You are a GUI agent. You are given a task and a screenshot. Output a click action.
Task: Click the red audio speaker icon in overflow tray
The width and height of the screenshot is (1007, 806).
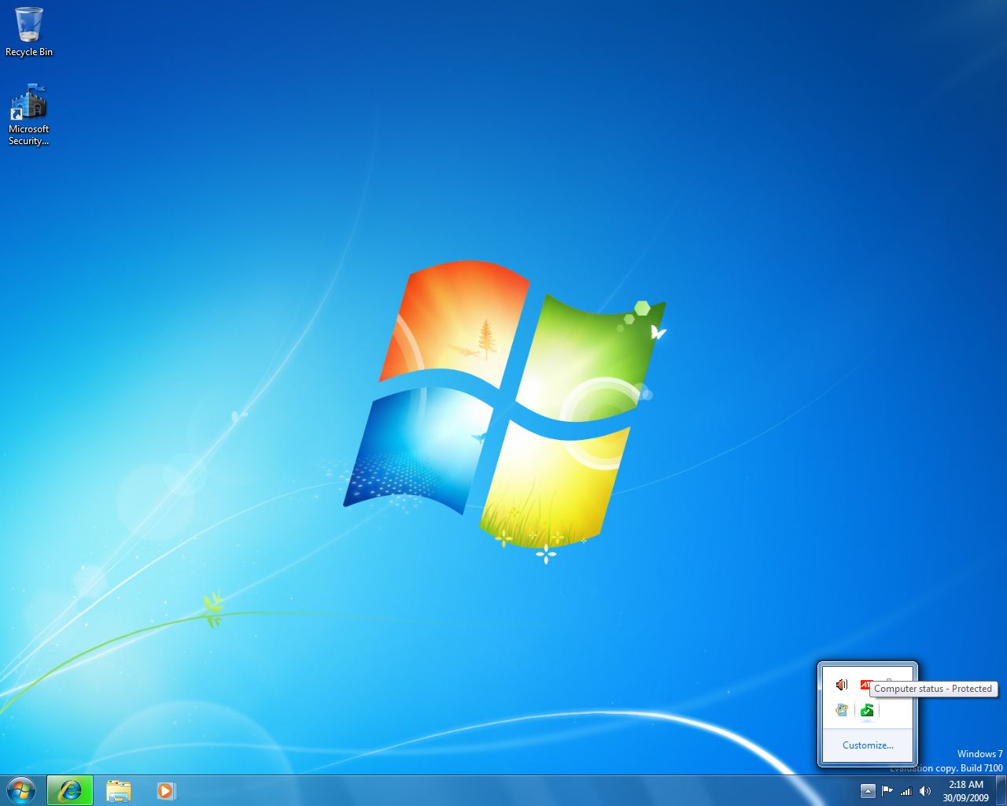click(x=842, y=685)
